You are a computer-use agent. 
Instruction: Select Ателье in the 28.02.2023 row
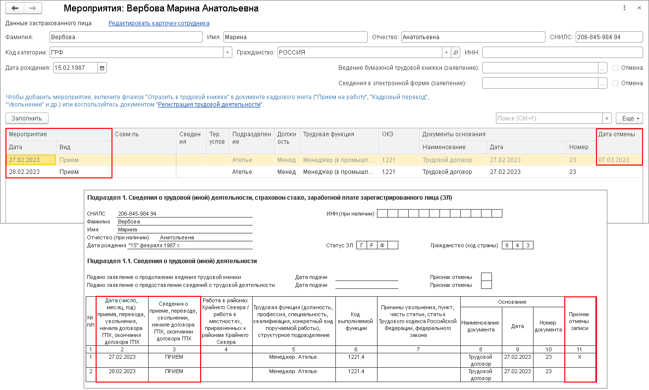pyautogui.click(x=252, y=172)
